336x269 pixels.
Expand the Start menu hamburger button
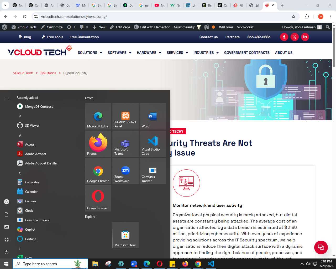pos(7,98)
